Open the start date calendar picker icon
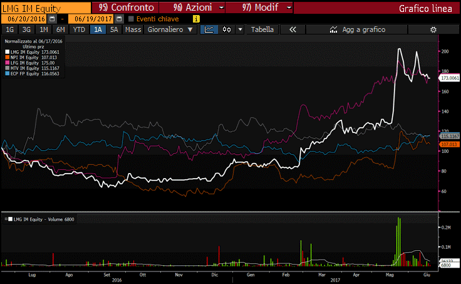Image resolution: width=461 pixels, height=284 pixels. tap(52, 19)
